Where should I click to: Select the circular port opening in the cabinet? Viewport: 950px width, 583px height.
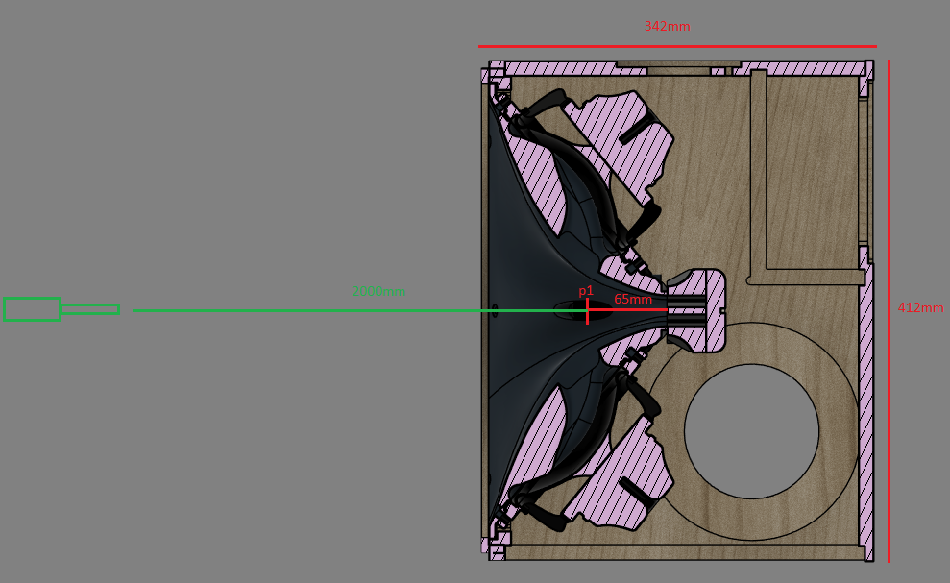(x=752, y=431)
